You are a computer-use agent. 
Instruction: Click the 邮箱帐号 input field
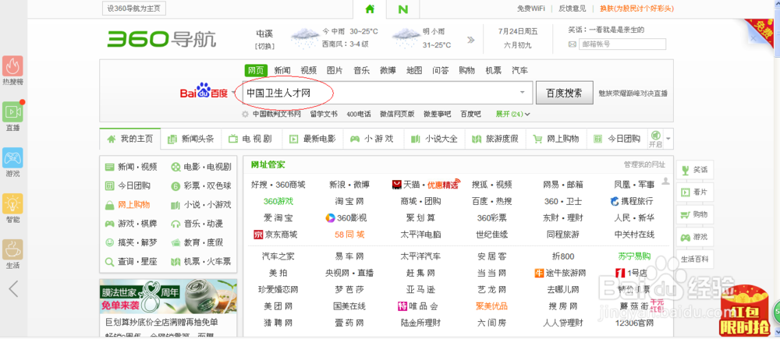[622, 44]
